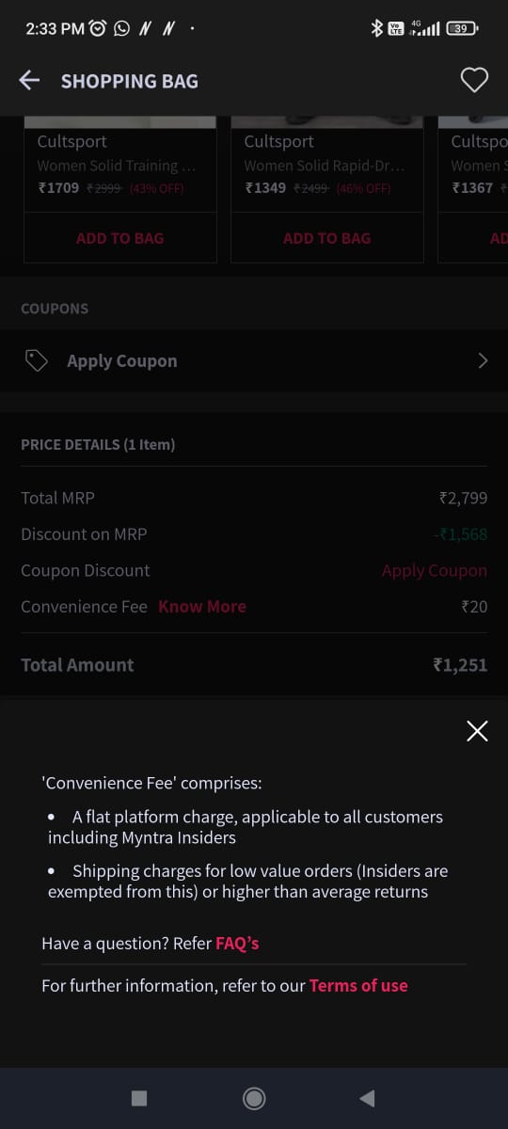Tap Android back navigation triangle
Screen dimensions: 508x1129
[x=368, y=1098]
